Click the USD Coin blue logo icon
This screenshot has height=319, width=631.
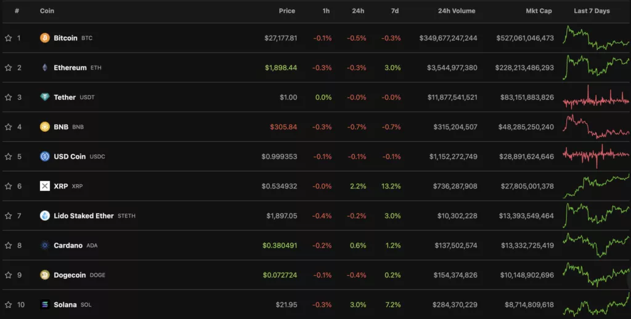pyautogui.click(x=44, y=156)
